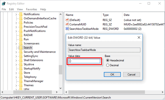
Task: Expand the Notifications key
Action: [x=16, y=14]
